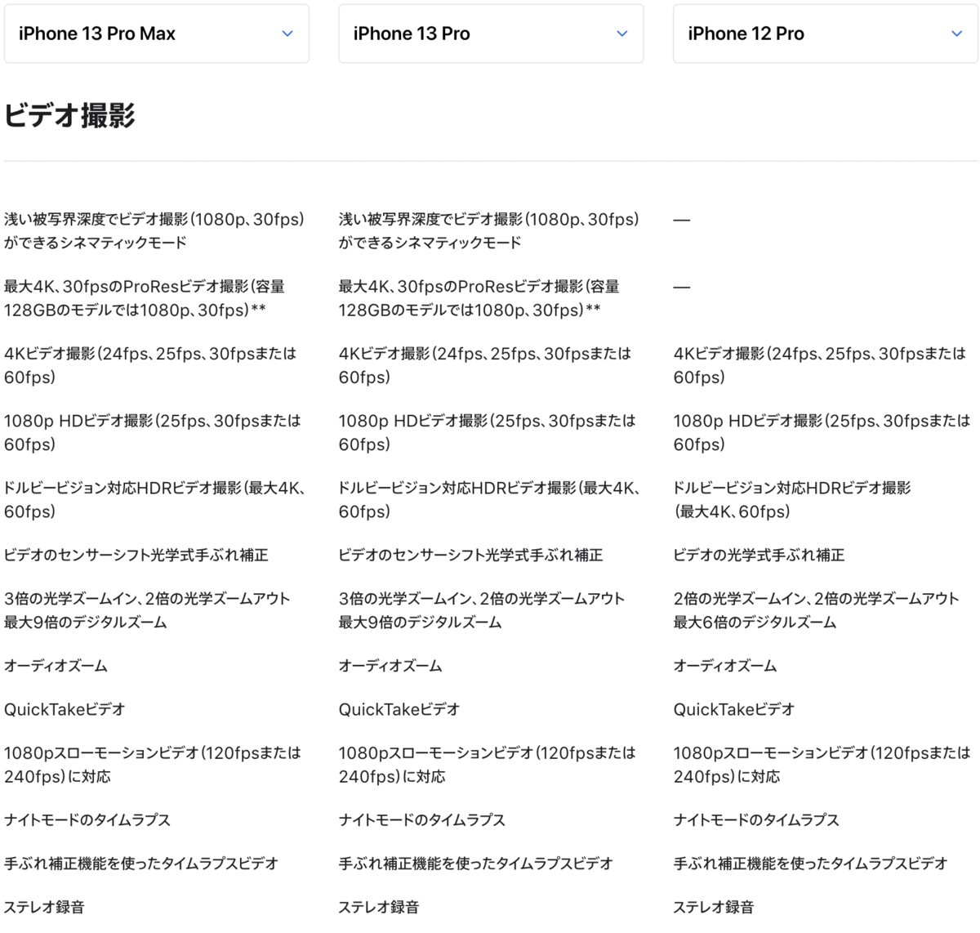980x933 pixels.
Task: Click 1080p HDビデオ撮影 text under iPhone 12 Pro
Action: [x=822, y=432]
